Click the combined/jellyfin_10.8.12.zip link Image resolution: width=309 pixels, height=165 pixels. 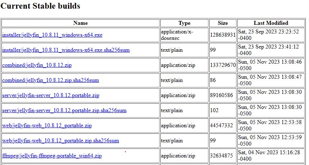tap(37, 65)
